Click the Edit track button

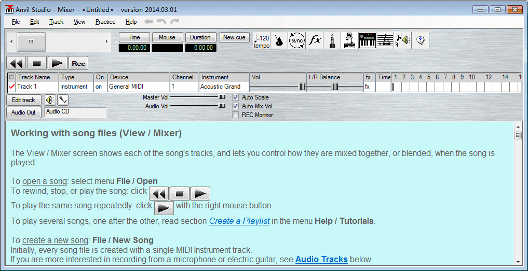[x=24, y=100]
